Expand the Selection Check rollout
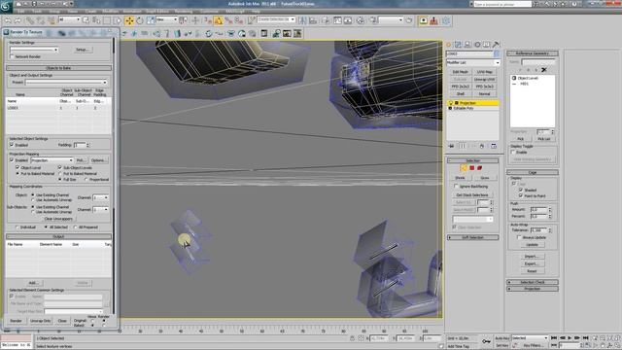This screenshot has height=350, width=622. tap(533, 282)
